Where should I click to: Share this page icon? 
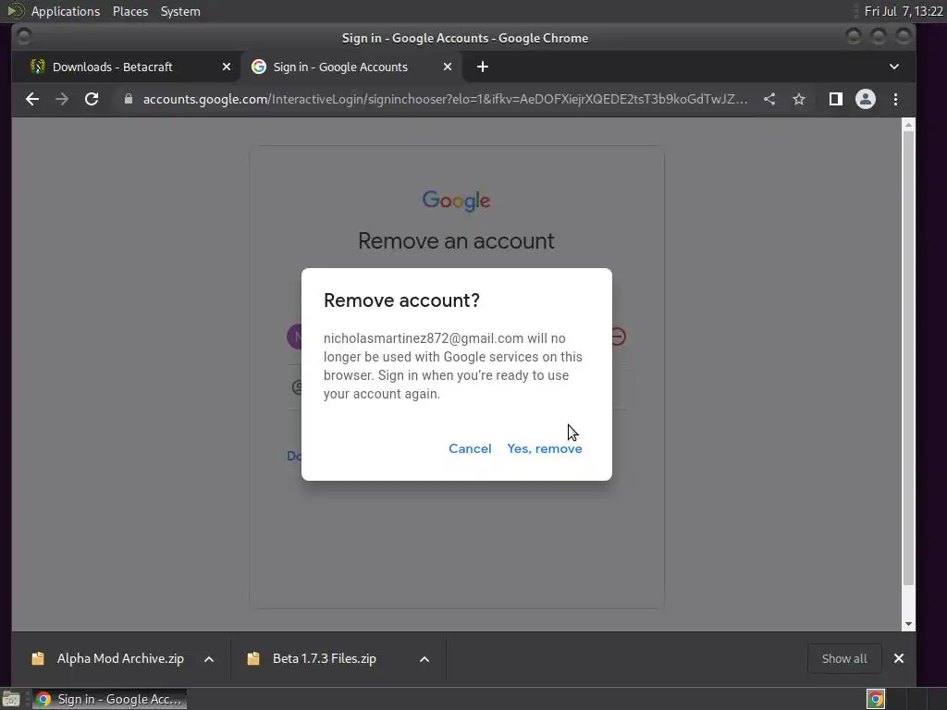point(769,99)
